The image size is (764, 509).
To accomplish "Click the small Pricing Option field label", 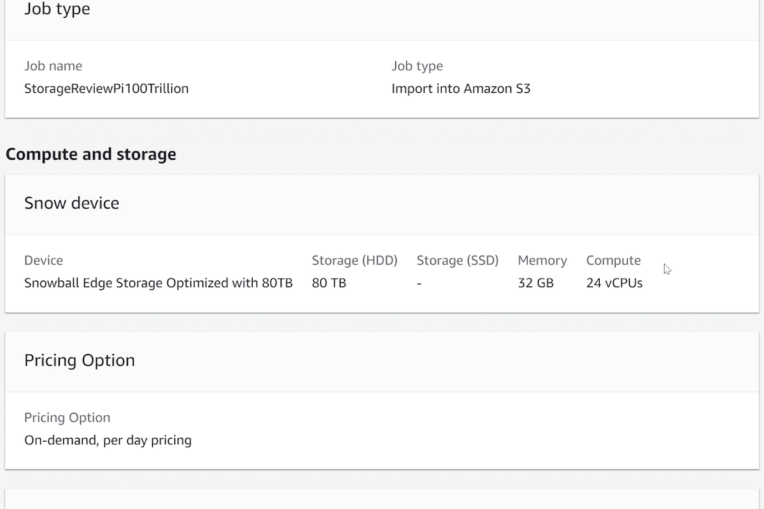I will pyautogui.click(x=67, y=417).
